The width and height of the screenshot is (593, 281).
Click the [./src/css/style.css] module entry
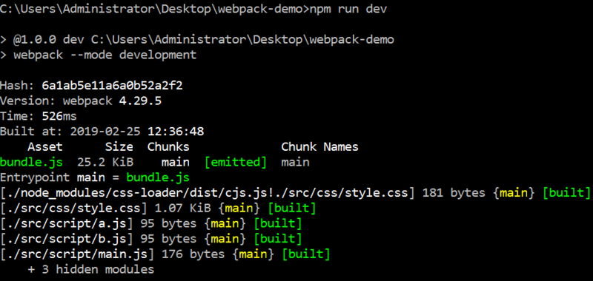pyautogui.click(x=73, y=209)
